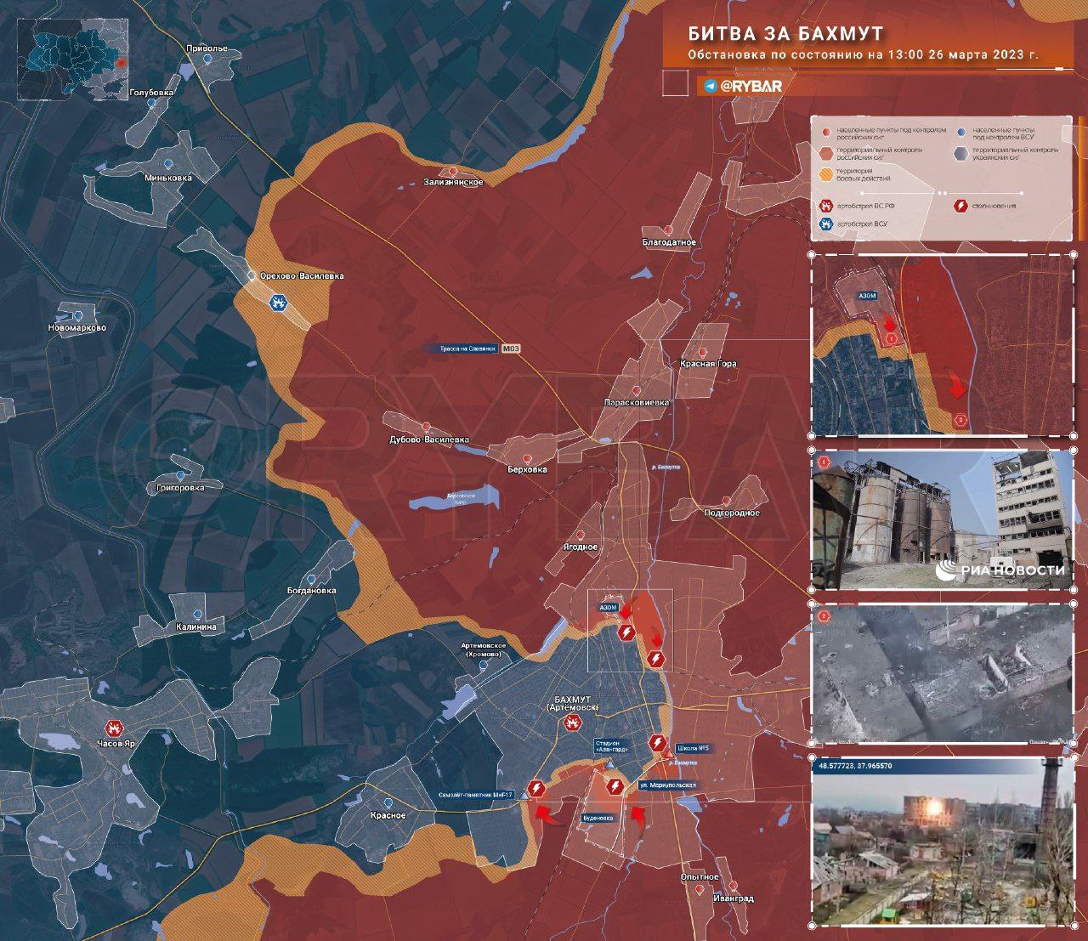Open the АЗОМ inset map thumbnail
The height and width of the screenshot is (941, 1088).
click(x=943, y=345)
